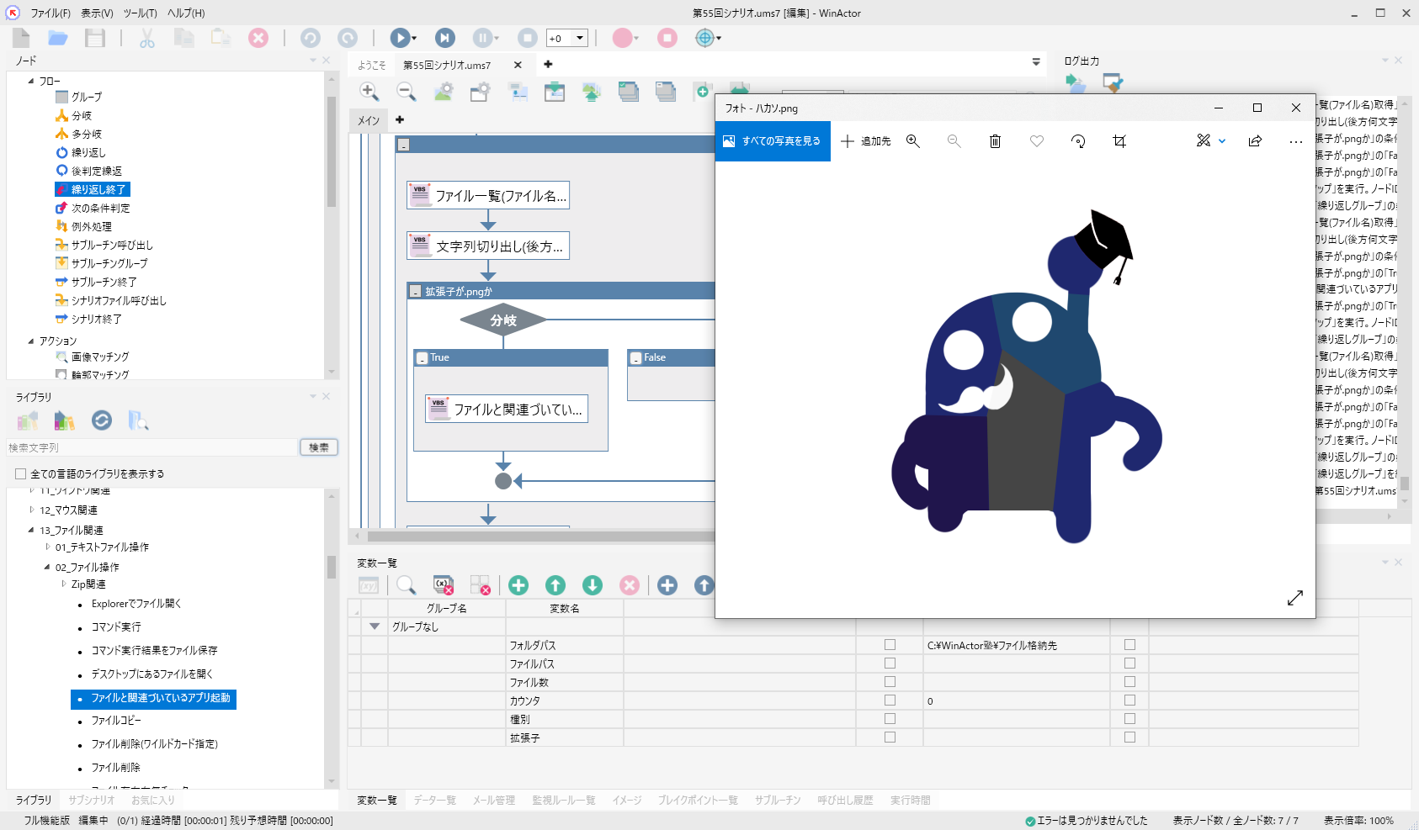Click the zoom in magnifier in Photos
1419x830 pixels.
coord(913,141)
